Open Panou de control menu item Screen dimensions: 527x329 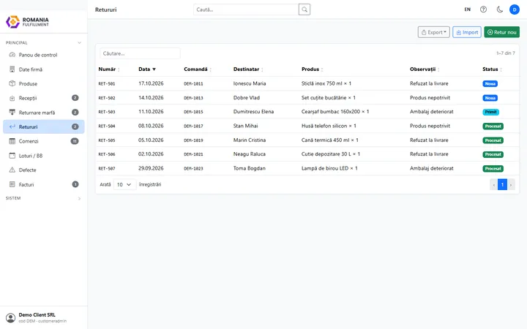coord(44,55)
